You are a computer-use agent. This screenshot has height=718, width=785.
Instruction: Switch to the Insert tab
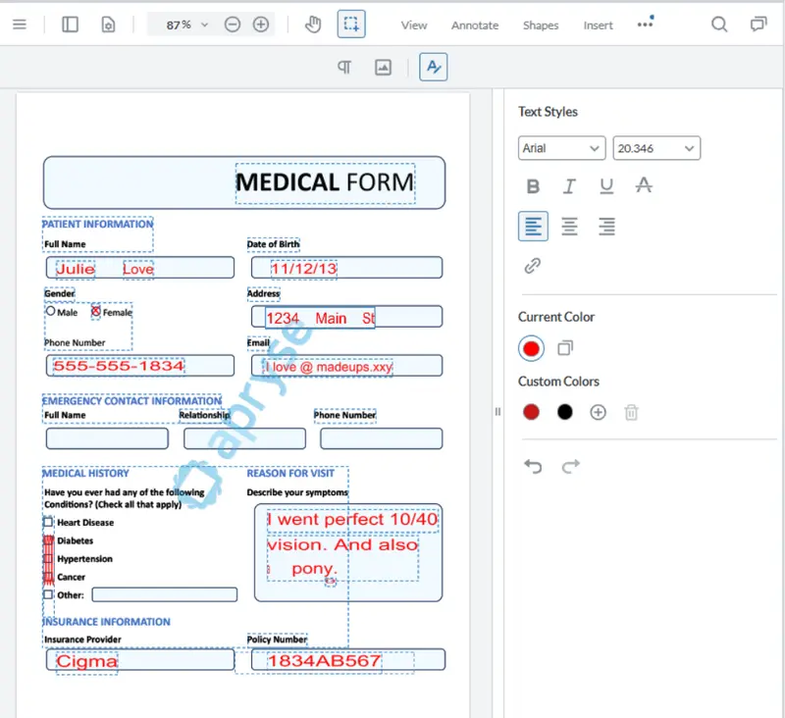point(598,26)
